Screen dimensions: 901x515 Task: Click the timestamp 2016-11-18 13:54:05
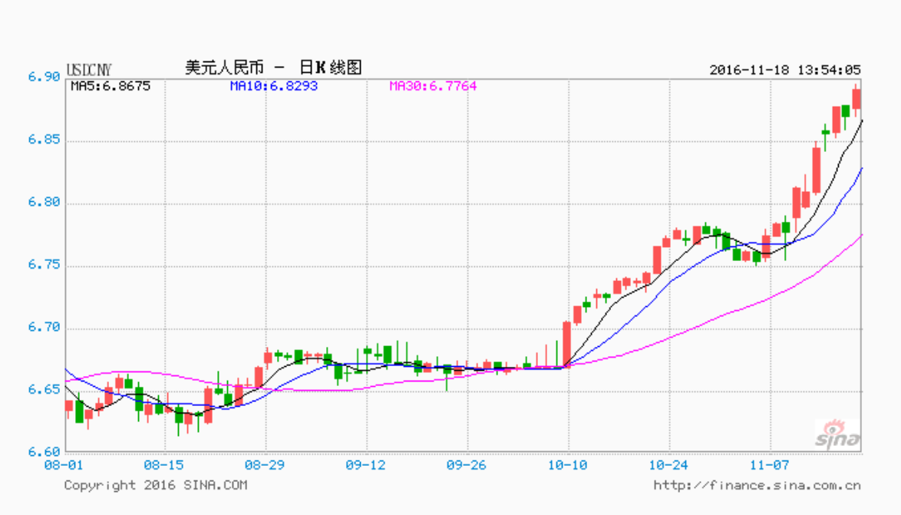click(785, 70)
